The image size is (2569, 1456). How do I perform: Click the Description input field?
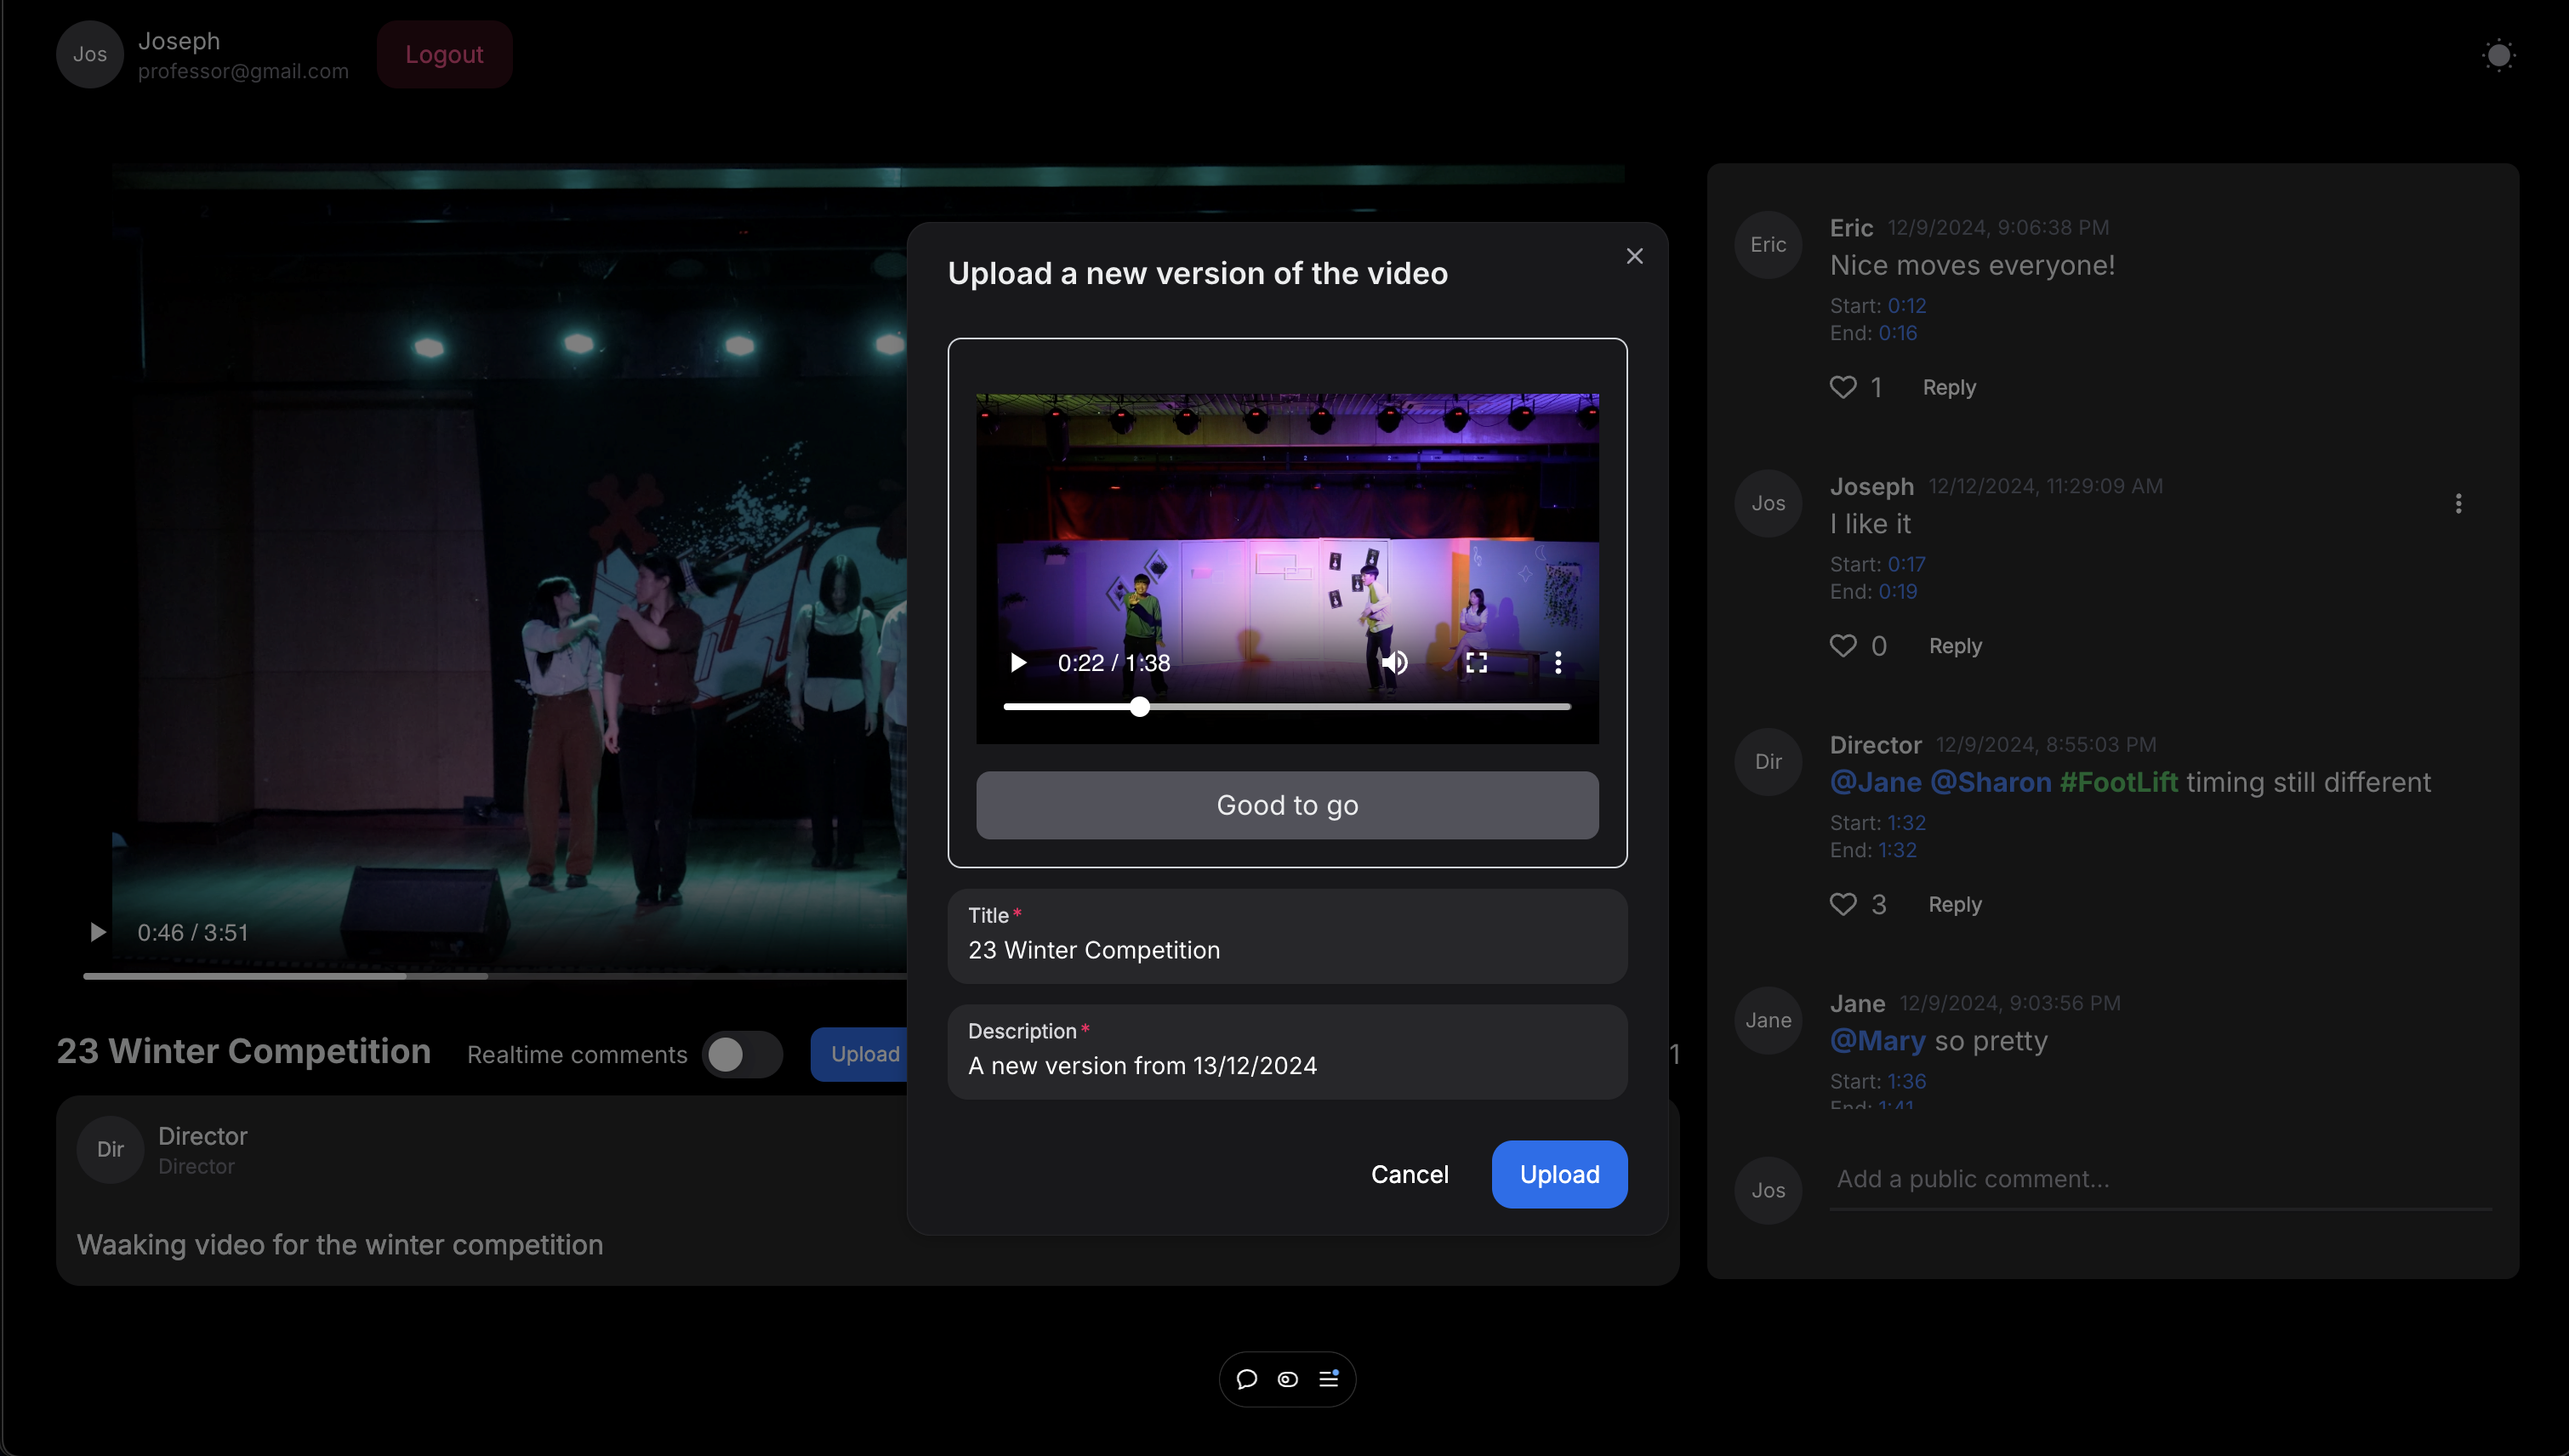pyautogui.click(x=1286, y=1066)
